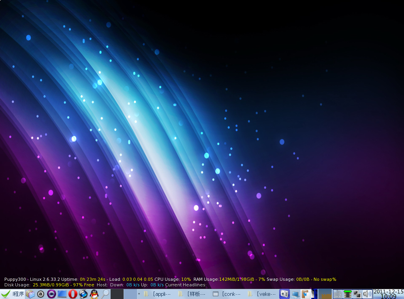Click the '142MiB/1.98GiB - 7%' RAM value

pos(242,279)
